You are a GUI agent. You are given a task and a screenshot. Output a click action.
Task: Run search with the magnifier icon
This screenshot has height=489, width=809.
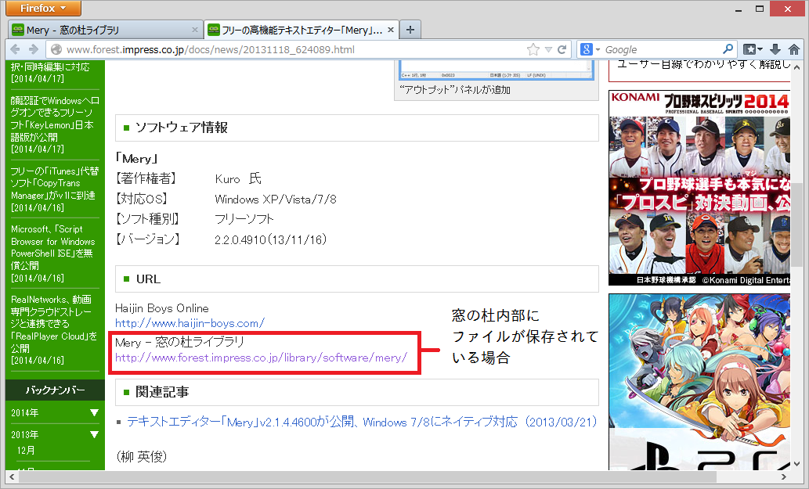pos(728,49)
